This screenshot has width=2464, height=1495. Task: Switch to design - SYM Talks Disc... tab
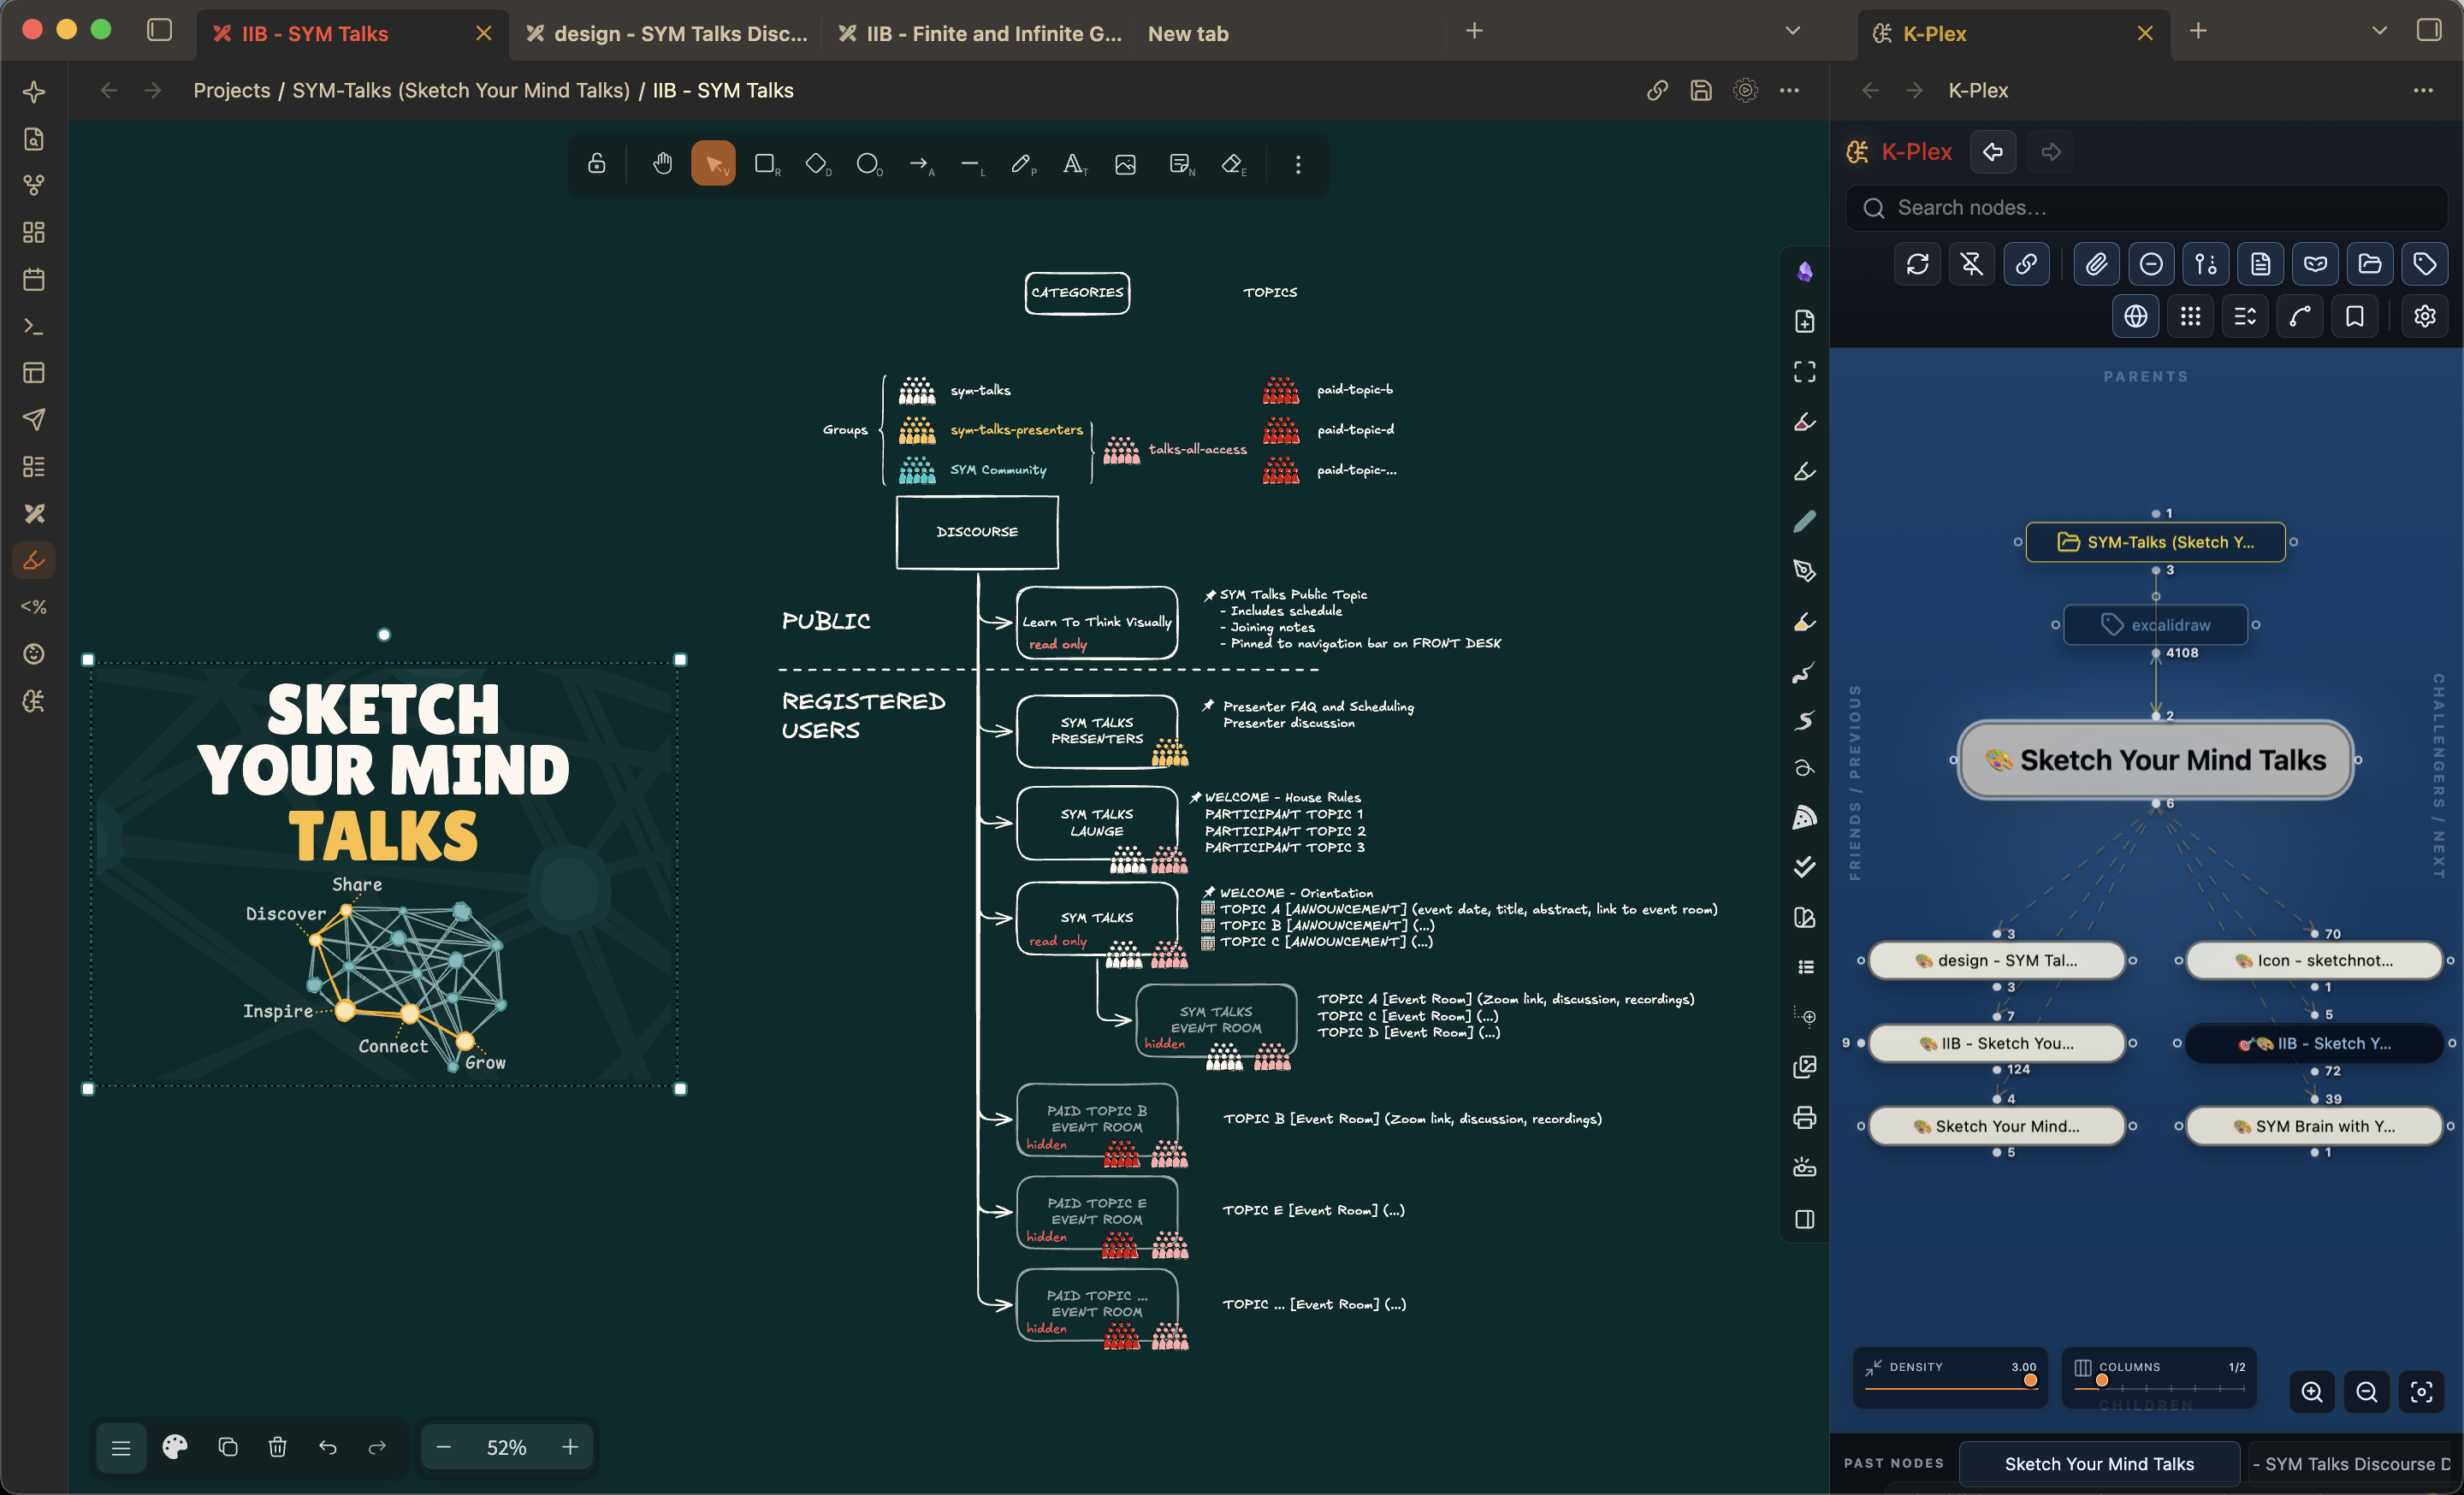coord(667,33)
